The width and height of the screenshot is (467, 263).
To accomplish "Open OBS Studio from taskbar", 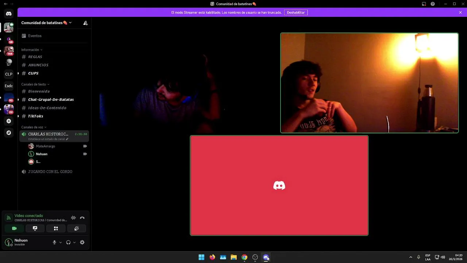I will [x=255, y=257].
